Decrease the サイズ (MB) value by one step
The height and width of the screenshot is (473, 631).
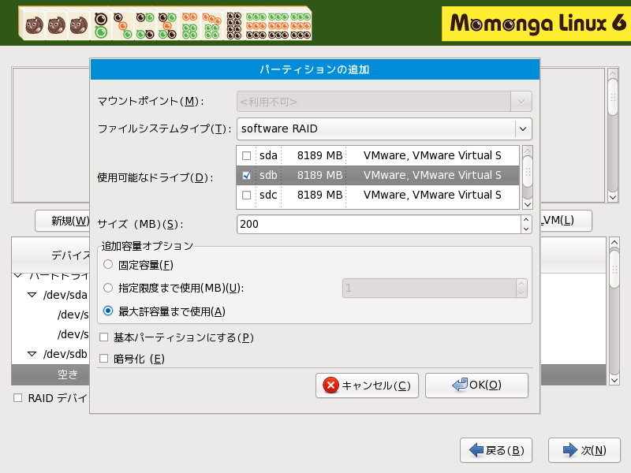pyautogui.click(x=526, y=229)
